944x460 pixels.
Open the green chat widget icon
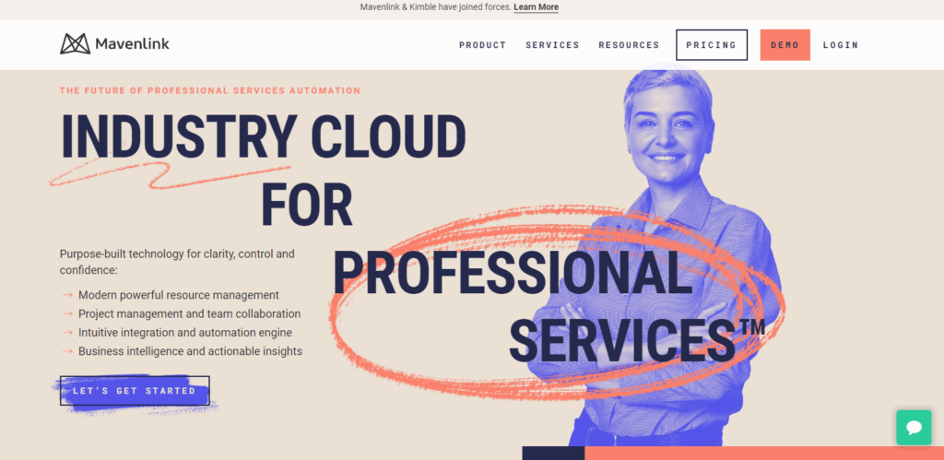(x=914, y=428)
